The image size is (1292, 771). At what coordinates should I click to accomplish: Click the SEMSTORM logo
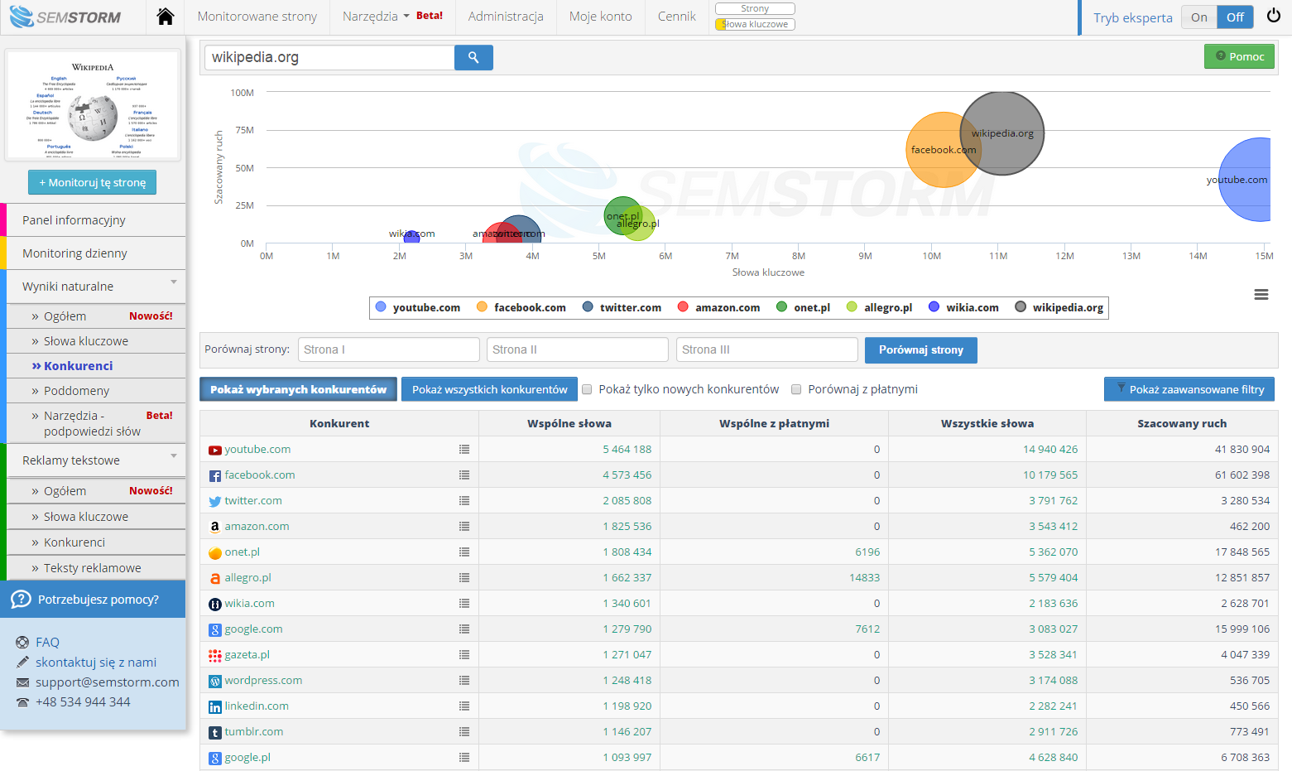tap(66, 17)
